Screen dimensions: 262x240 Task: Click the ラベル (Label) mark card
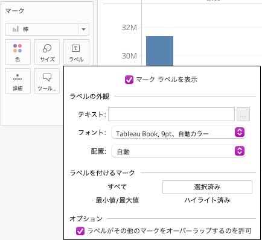coord(76,52)
